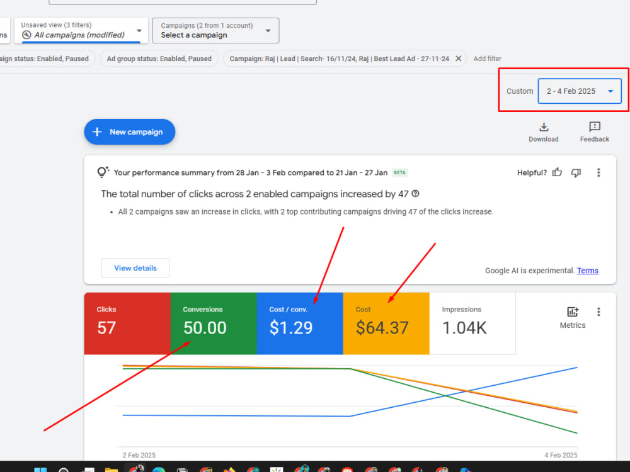Viewport: 630px width, 472px height.
Task: Click the help icon beside clicks headline
Action: point(415,193)
